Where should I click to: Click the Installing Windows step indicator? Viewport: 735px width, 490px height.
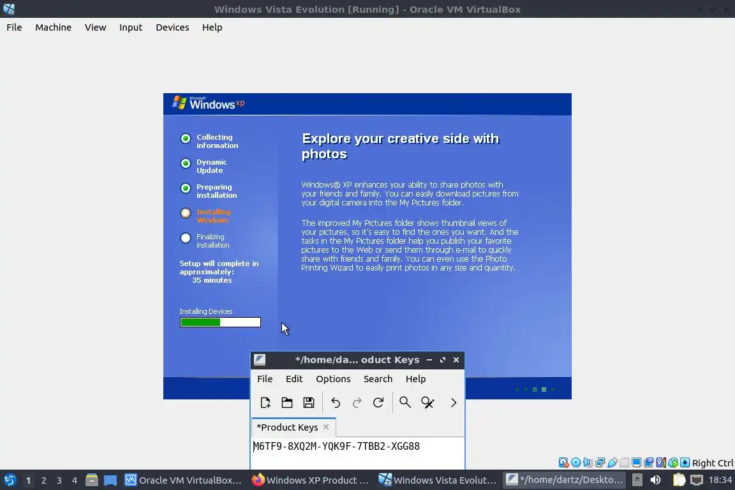[x=186, y=213]
